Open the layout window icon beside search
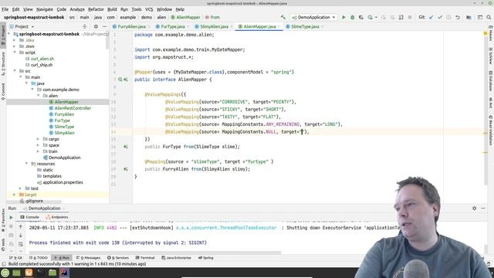The height and width of the screenshot is (278, 494). pos(480,17)
